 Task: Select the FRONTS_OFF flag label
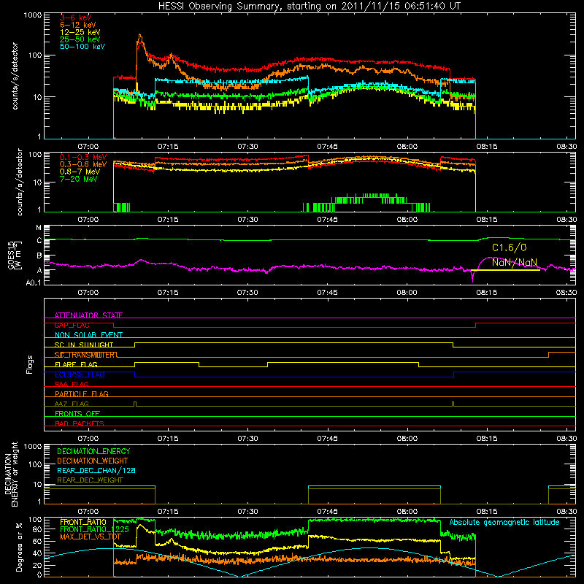[77, 413]
